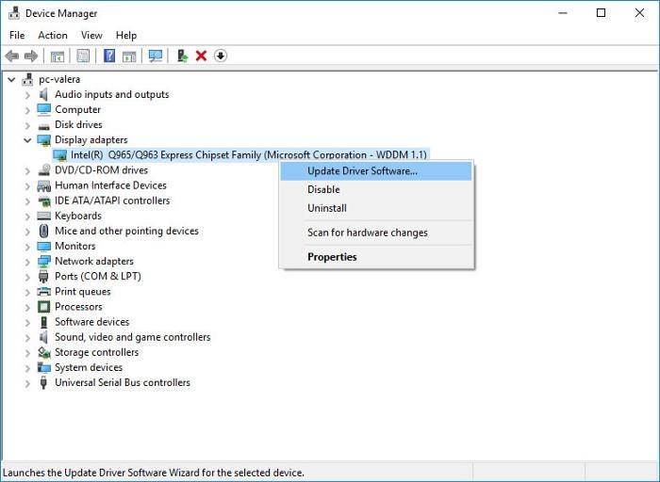Select Sound, video and game controllers label
The image size is (660, 482).
tap(133, 337)
